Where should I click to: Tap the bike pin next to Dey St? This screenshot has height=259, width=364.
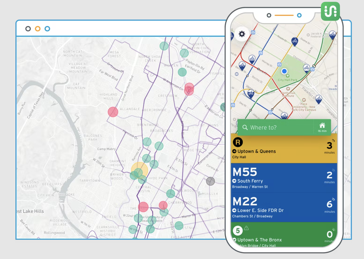pos(251,95)
